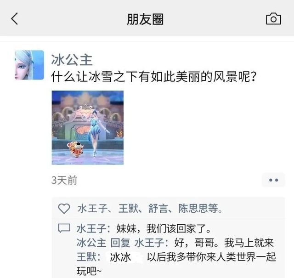Tap 水王子 commenter name in first comment
294x278 pixels.
92,229
